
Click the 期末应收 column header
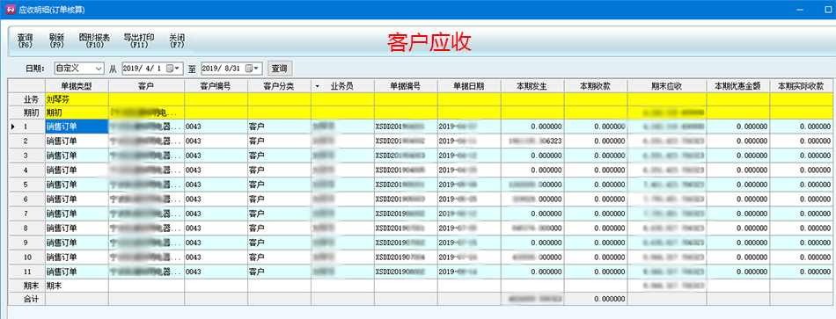click(666, 86)
